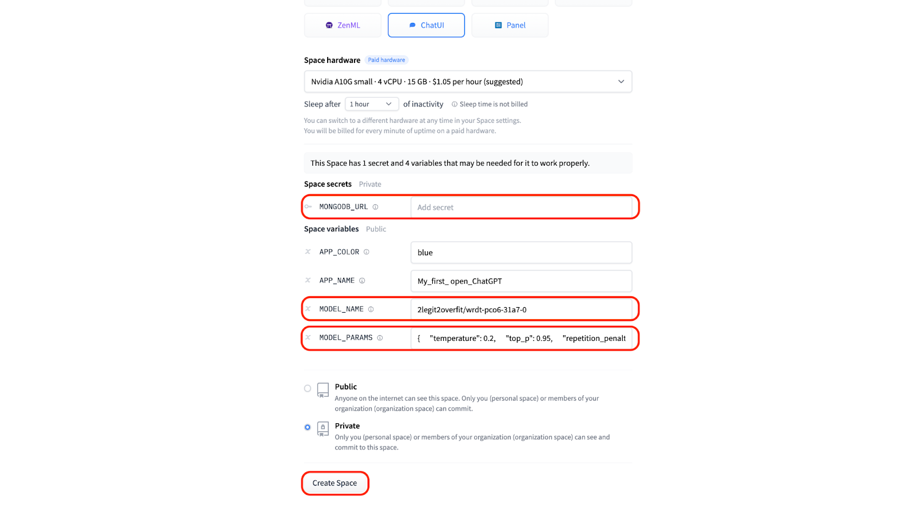
Task: Click the info icon beside Sleep time note
Action: [x=455, y=104]
